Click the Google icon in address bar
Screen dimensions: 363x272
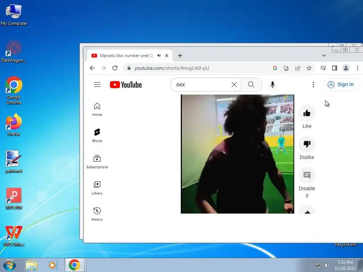pos(275,68)
